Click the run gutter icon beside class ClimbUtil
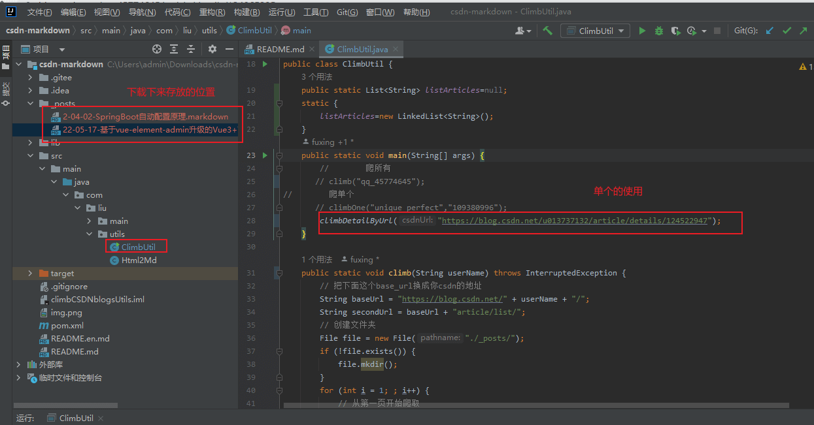The image size is (814, 425). click(265, 64)
